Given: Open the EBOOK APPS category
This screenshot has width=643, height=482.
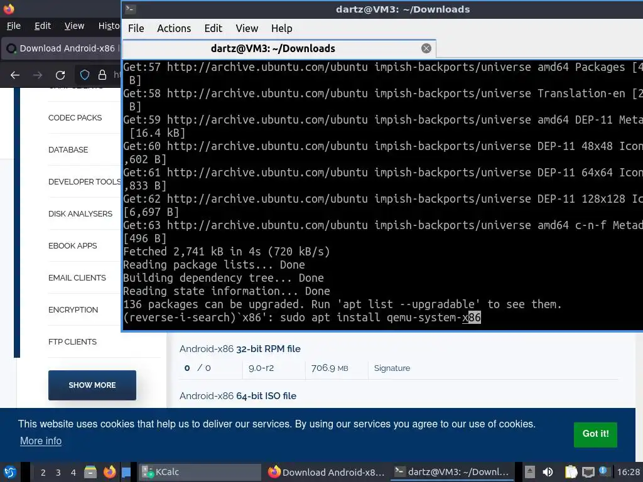Looking at the screenshot, I should (73, 246).
